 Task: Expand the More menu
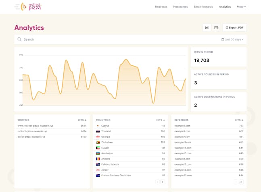[x=241, y=7]
